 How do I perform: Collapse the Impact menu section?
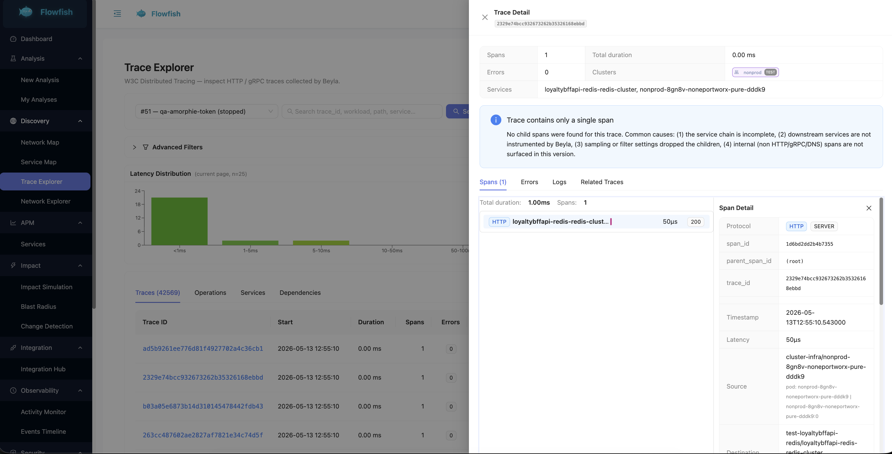pyautogui.click(x=80, y=266)
